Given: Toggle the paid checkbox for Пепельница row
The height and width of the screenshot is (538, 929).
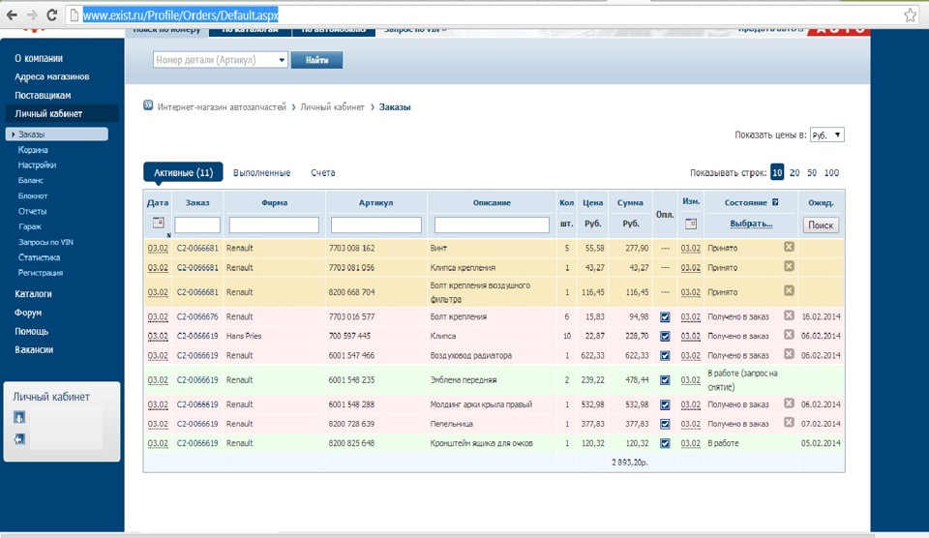Looking at the screenshot, I should coord(665,423).
